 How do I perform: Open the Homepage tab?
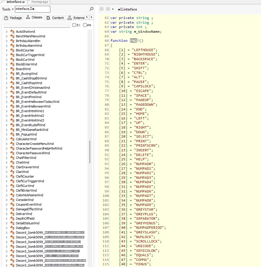click(40, 2)
